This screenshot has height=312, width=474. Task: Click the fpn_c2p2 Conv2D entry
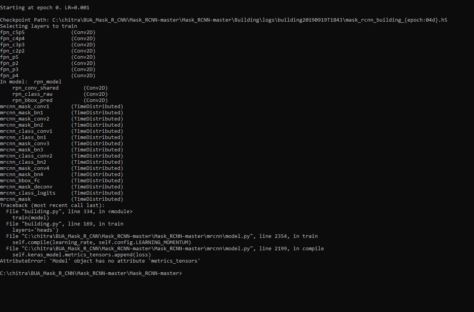pos(48,51)
